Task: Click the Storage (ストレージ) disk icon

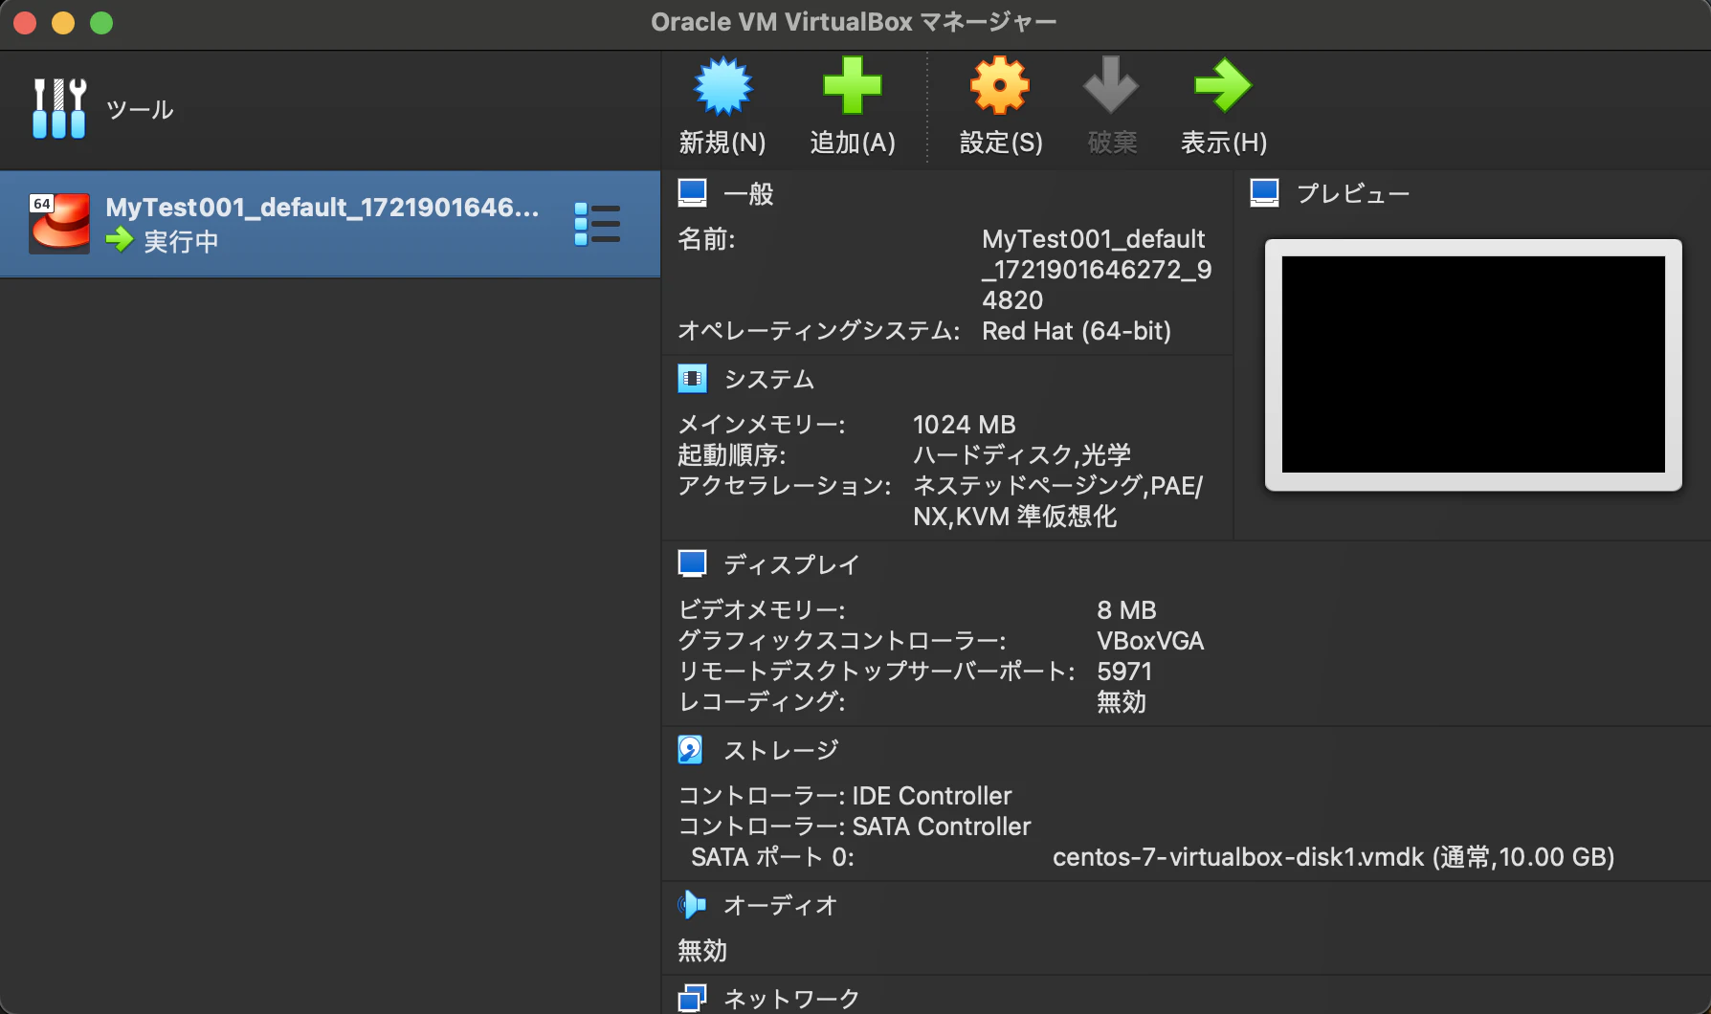Action: [690, 750]
